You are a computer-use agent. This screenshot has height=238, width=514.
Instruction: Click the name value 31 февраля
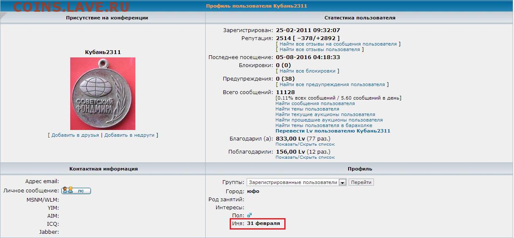point(264,223)
